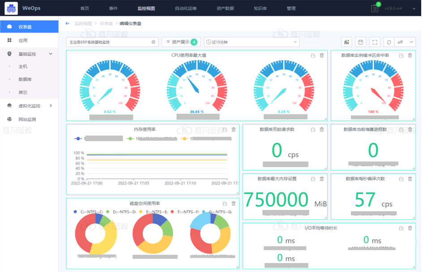Edit the CPU使用率最大值 panel
The width and height of the screenshot is (423, 272).
point(313,55)
